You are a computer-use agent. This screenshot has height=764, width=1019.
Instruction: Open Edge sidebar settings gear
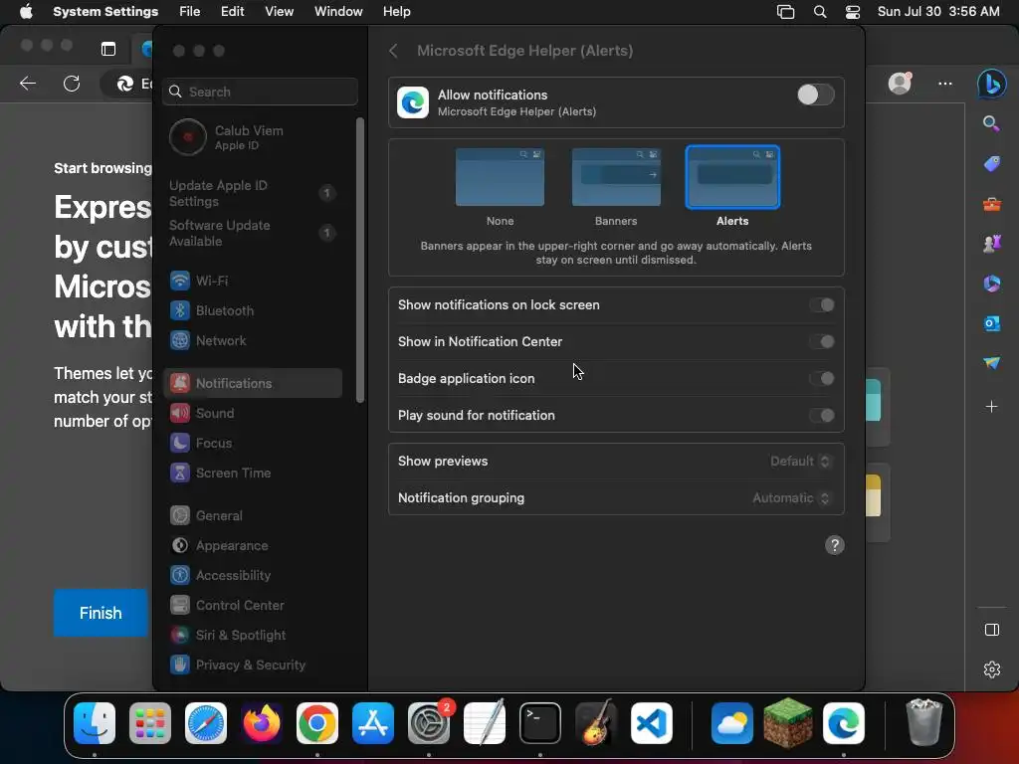(x=992, y=669)
